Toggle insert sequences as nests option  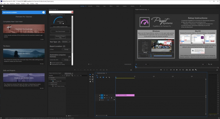tap(97, 77)
